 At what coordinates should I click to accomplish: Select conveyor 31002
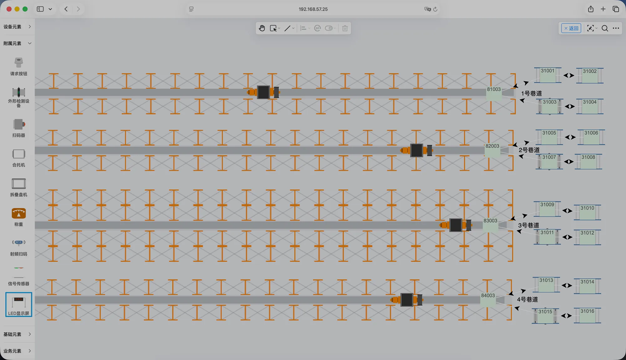click(590, 76)
